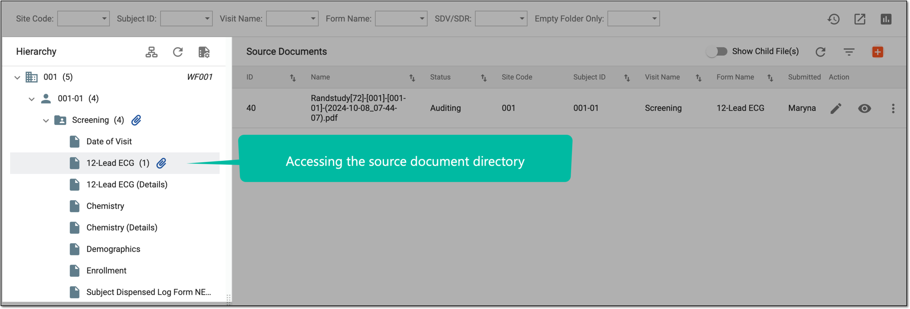Sort the table by Form Name column
This screenshot has width=910, height=309.
[x=770, y=77]
